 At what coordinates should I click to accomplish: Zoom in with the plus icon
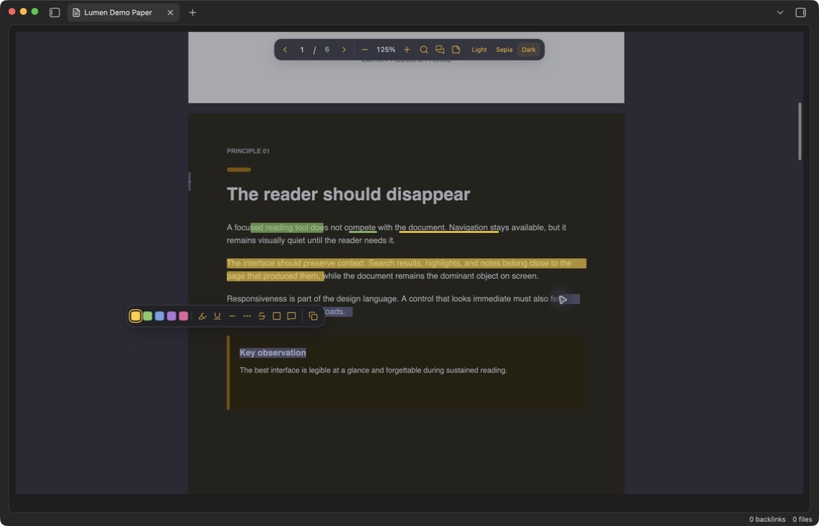coord(407,49)
